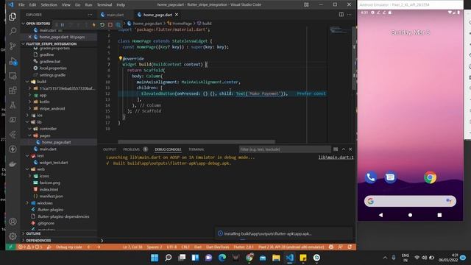
Task: Tap the Android home button in emulator
Action: (410, 215)
